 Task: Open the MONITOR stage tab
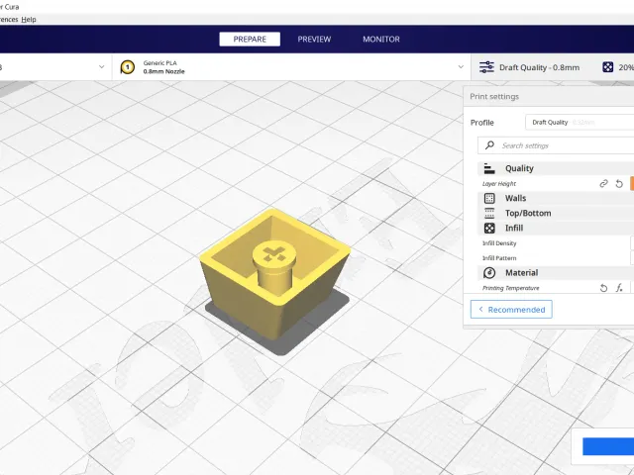(380, 40)
